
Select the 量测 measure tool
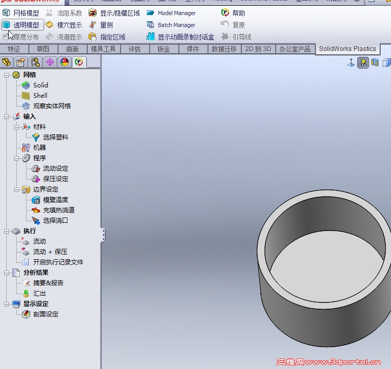click(x=101, y=25)
